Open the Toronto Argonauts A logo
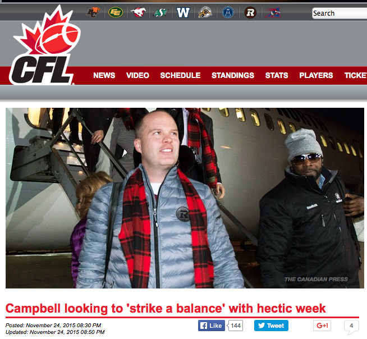This screenshot has width=367, height=339. 228,12
